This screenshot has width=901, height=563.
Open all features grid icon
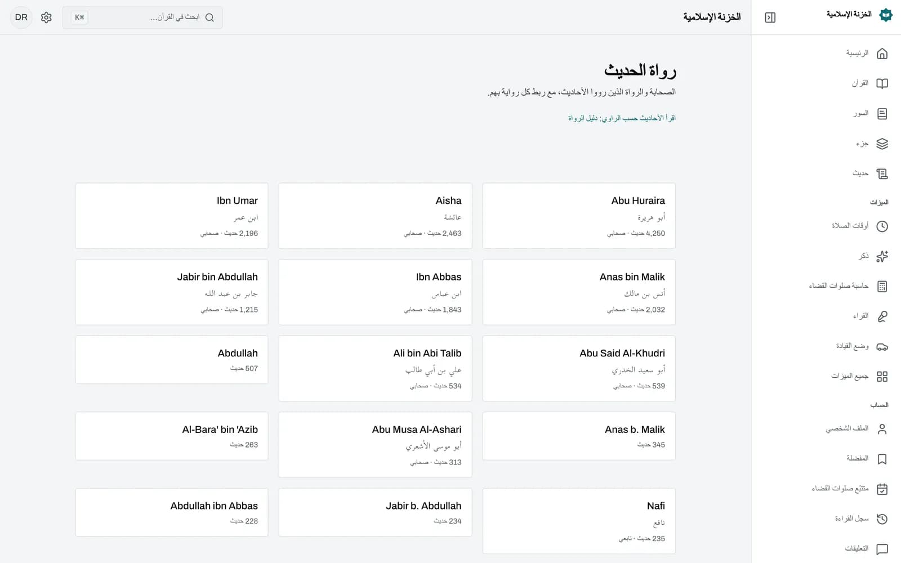point(882,377)
